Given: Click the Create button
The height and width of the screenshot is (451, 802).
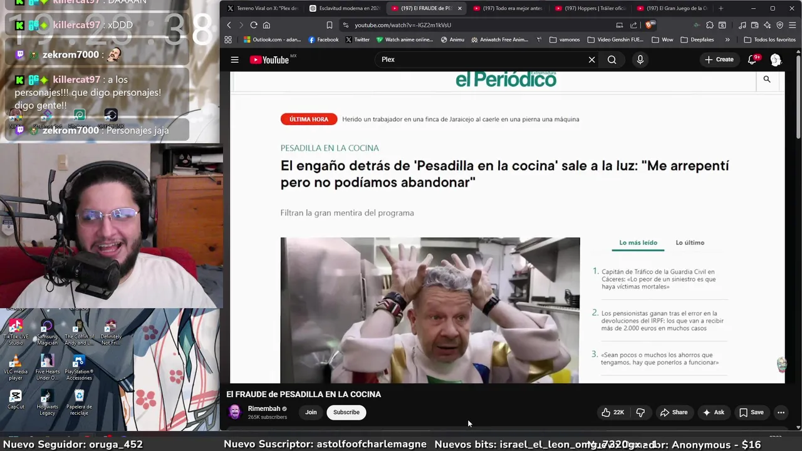Looking at the screenshot, I should 719,60.
